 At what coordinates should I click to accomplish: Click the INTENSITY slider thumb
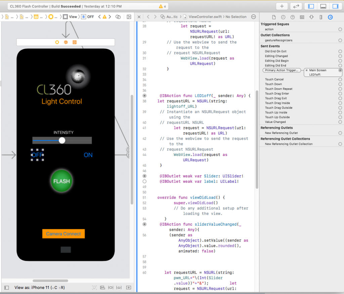[62, 140]
